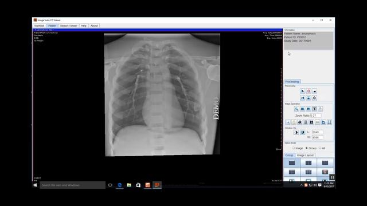Select the magnifier zoom tool in Image Operation
367x206 pixels.
296,109
